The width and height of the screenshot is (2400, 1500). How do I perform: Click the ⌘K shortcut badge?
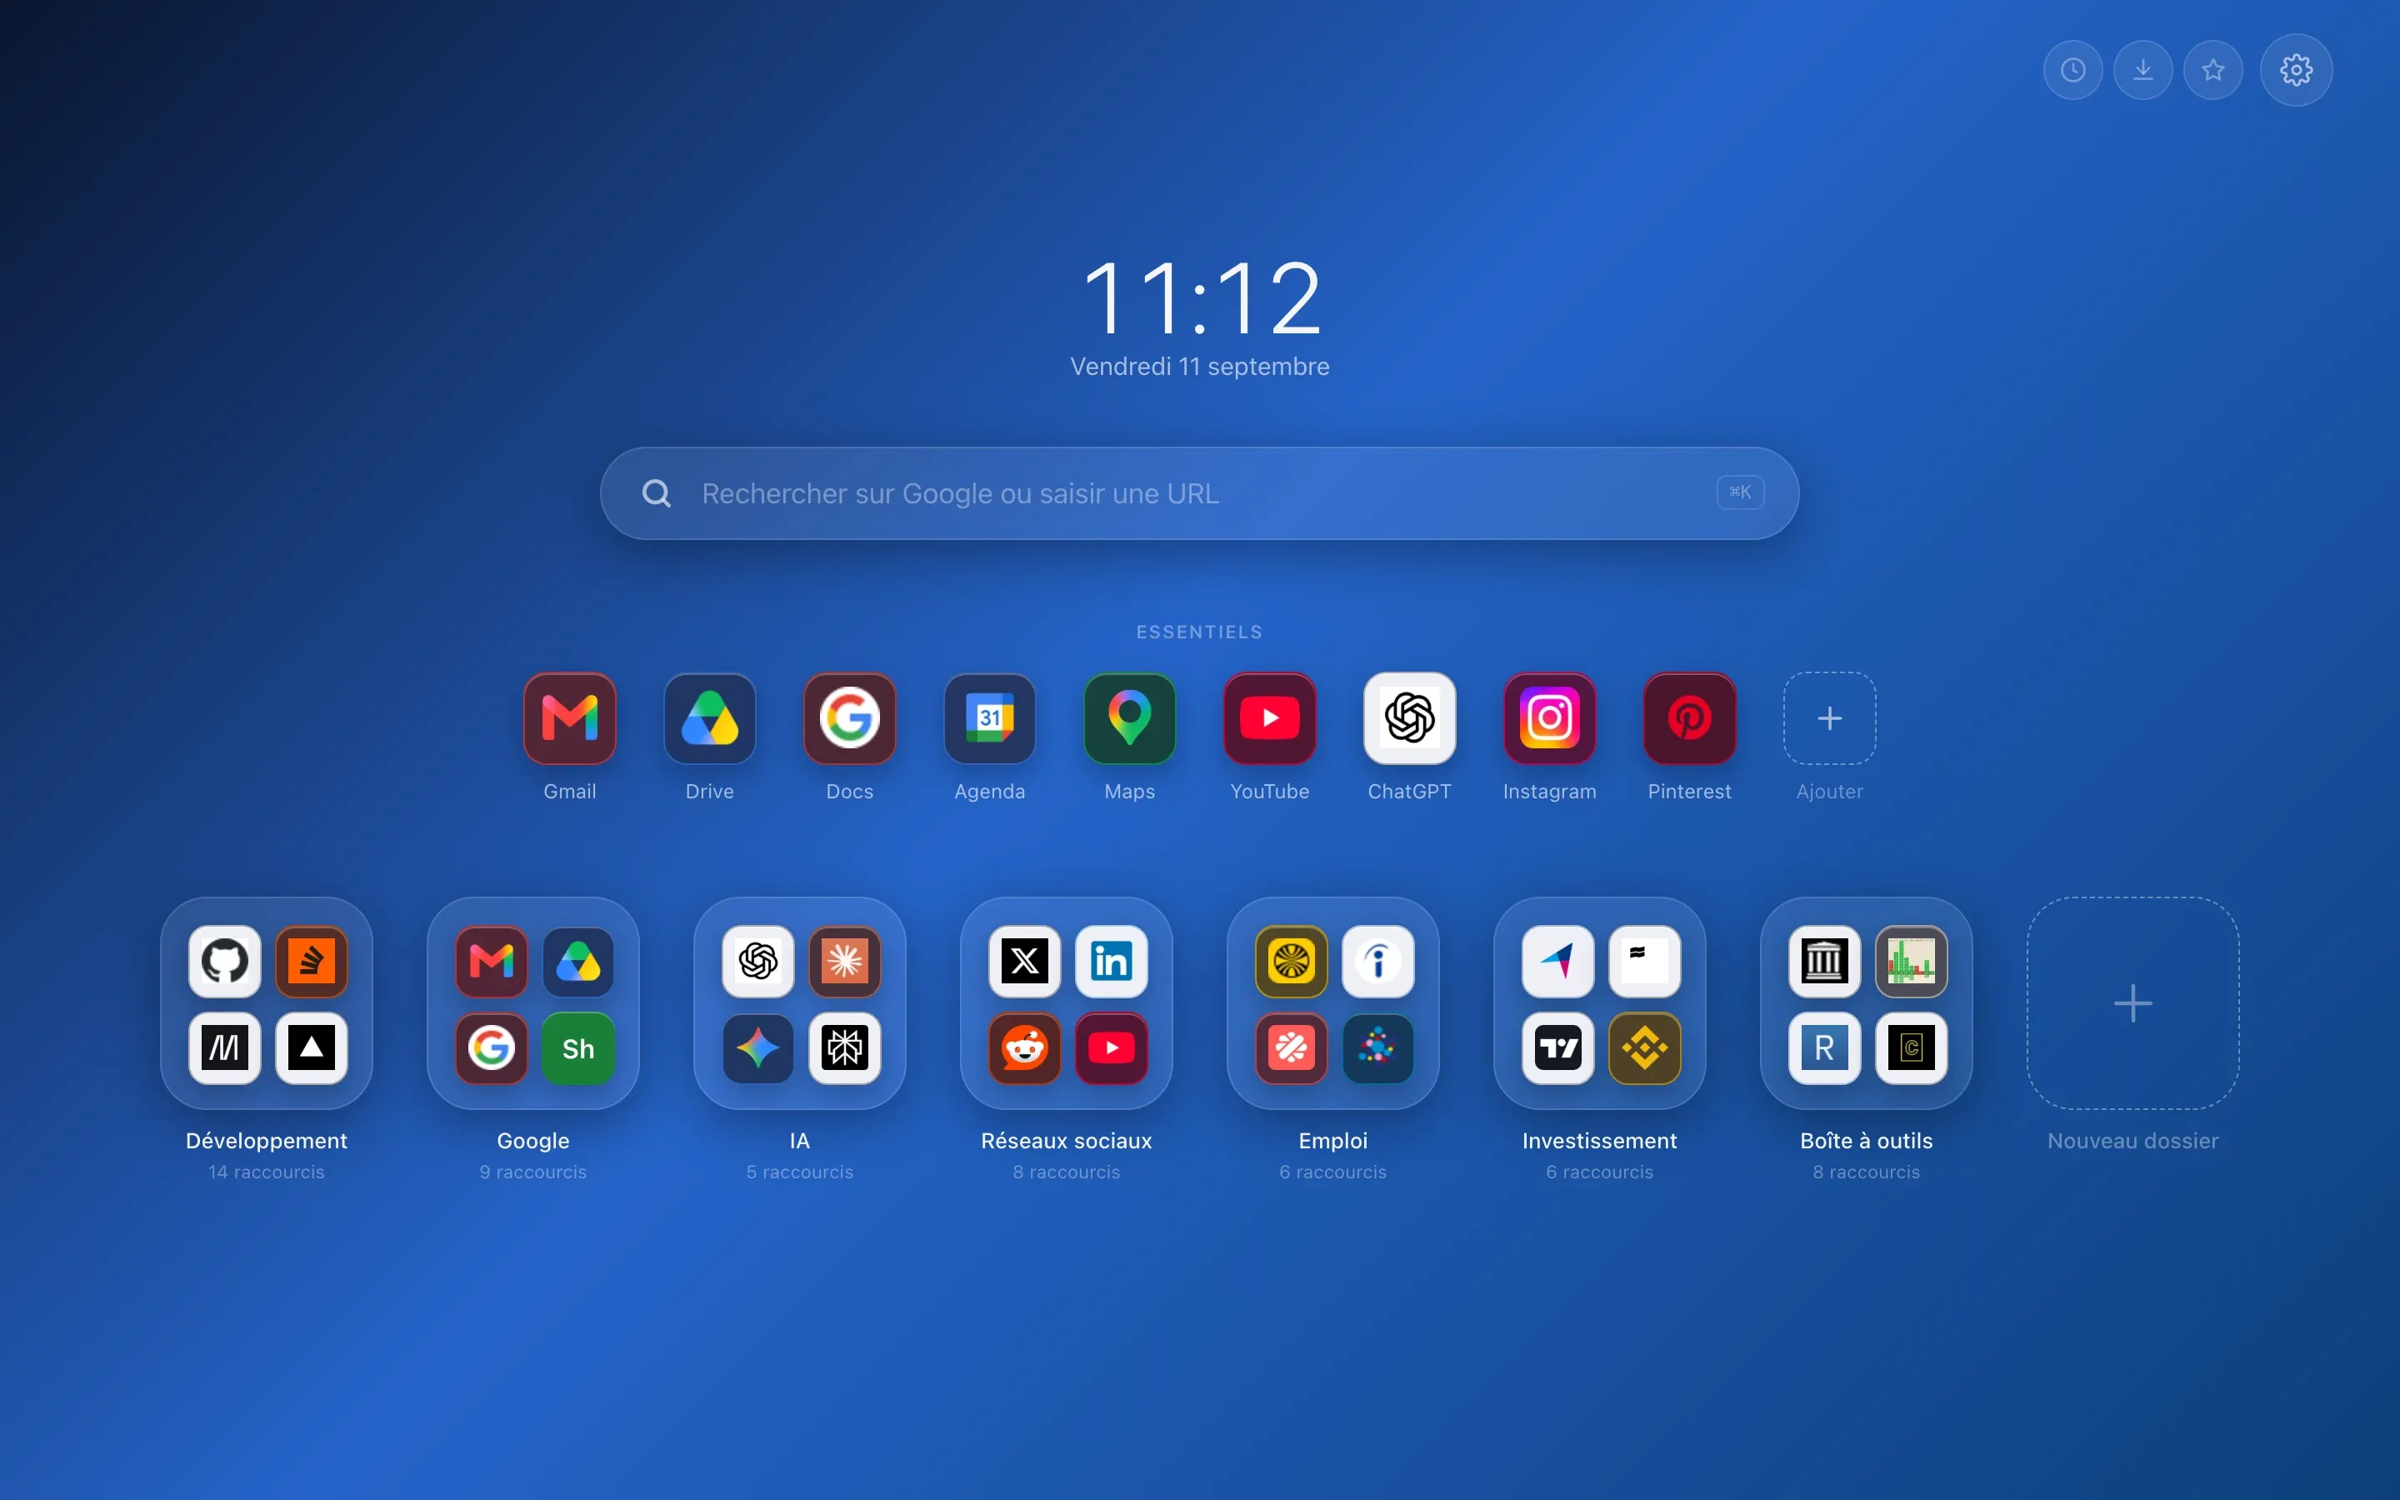1741,492
